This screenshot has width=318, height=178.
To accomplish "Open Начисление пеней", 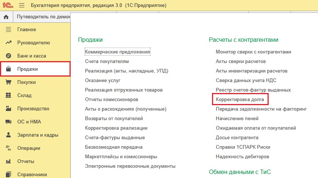I will pyautogui.click(x=237, y=118).
